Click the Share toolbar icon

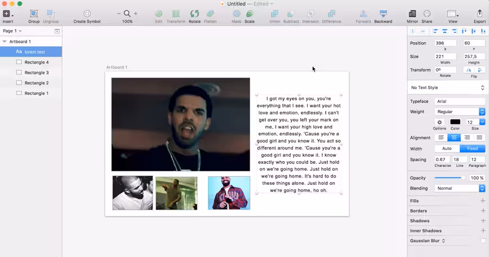pyautogui.click(x=427, y=14)
